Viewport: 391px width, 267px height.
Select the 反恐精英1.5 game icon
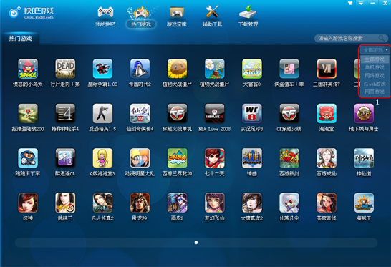click(x=102, y=113)
